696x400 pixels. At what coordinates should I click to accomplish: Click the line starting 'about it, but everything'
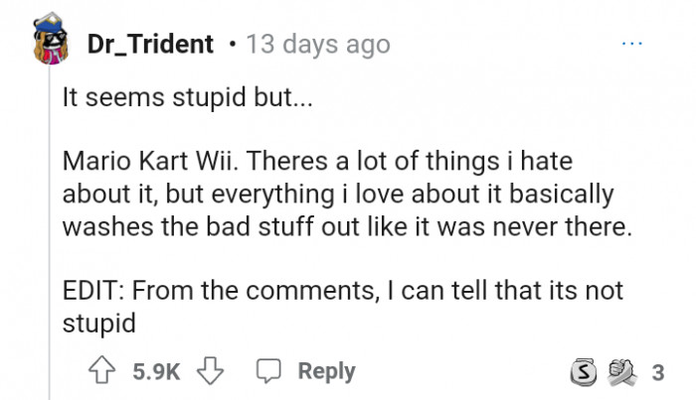338,195
